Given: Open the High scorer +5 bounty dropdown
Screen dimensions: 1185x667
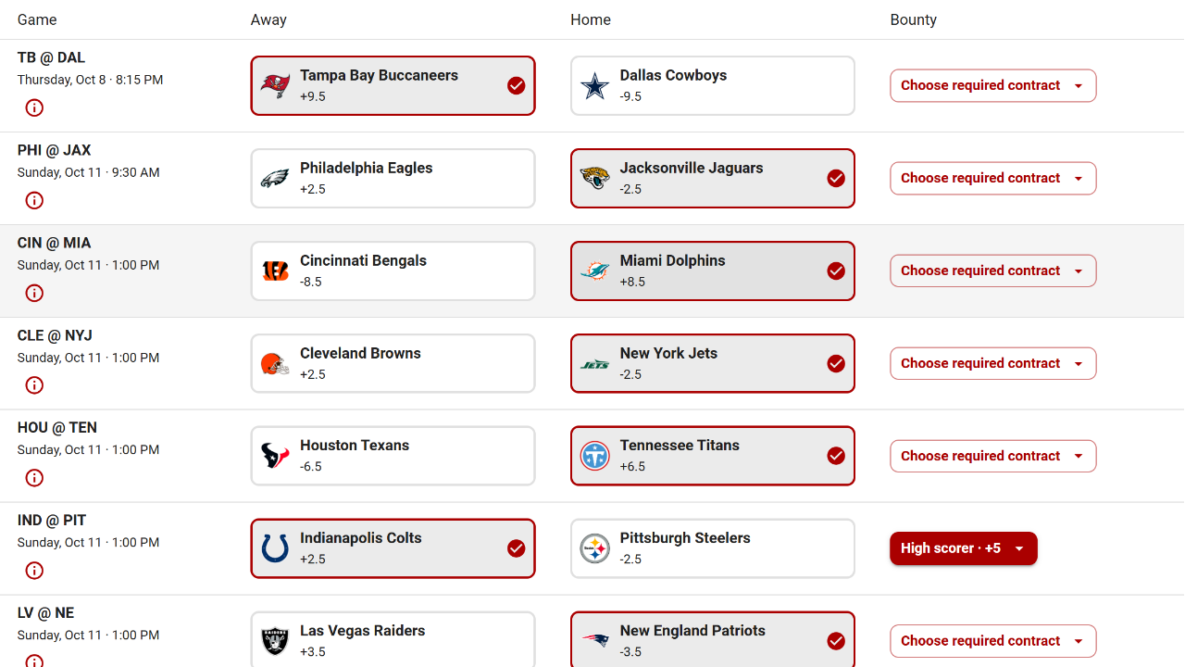Looking at the screenshot, I should coord(964,548).
